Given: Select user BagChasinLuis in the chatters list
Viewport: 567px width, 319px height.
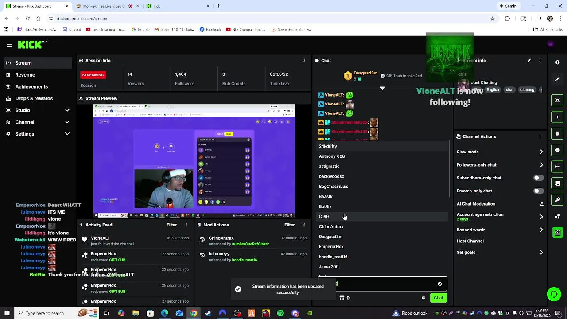Looking at the screenshot, I should [x=383, y=187].
